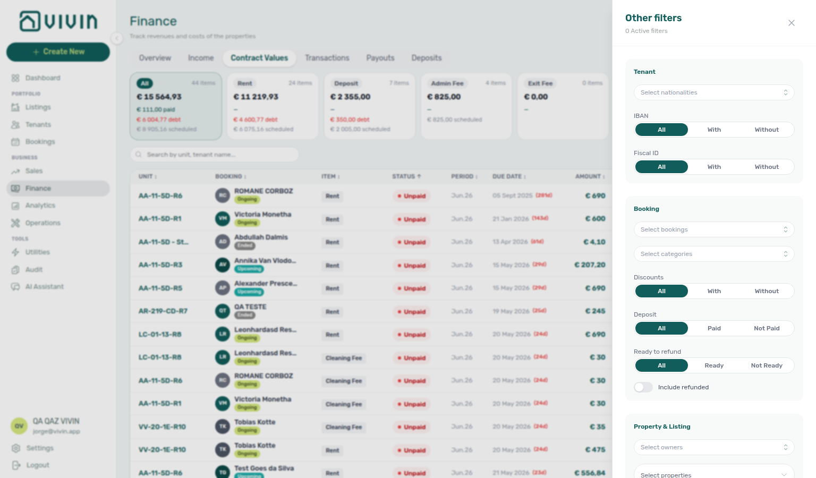Open the Finance sidebar icon

tap(15, 189)
